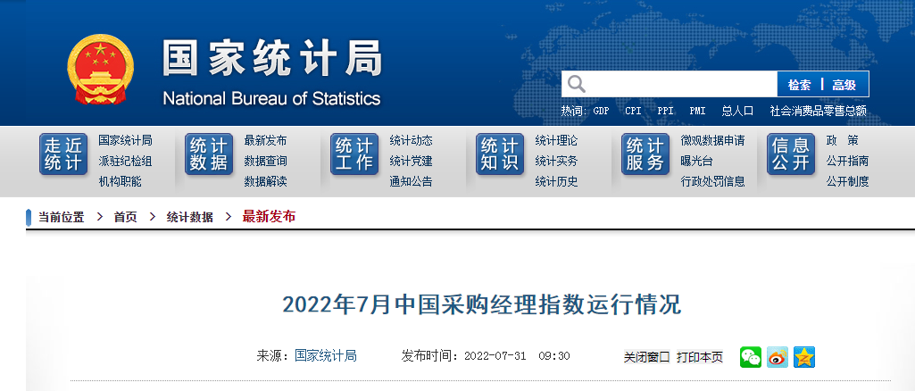Open 统计动态 menu link
This screenshot has height=391, width=915.
(412, 141)
